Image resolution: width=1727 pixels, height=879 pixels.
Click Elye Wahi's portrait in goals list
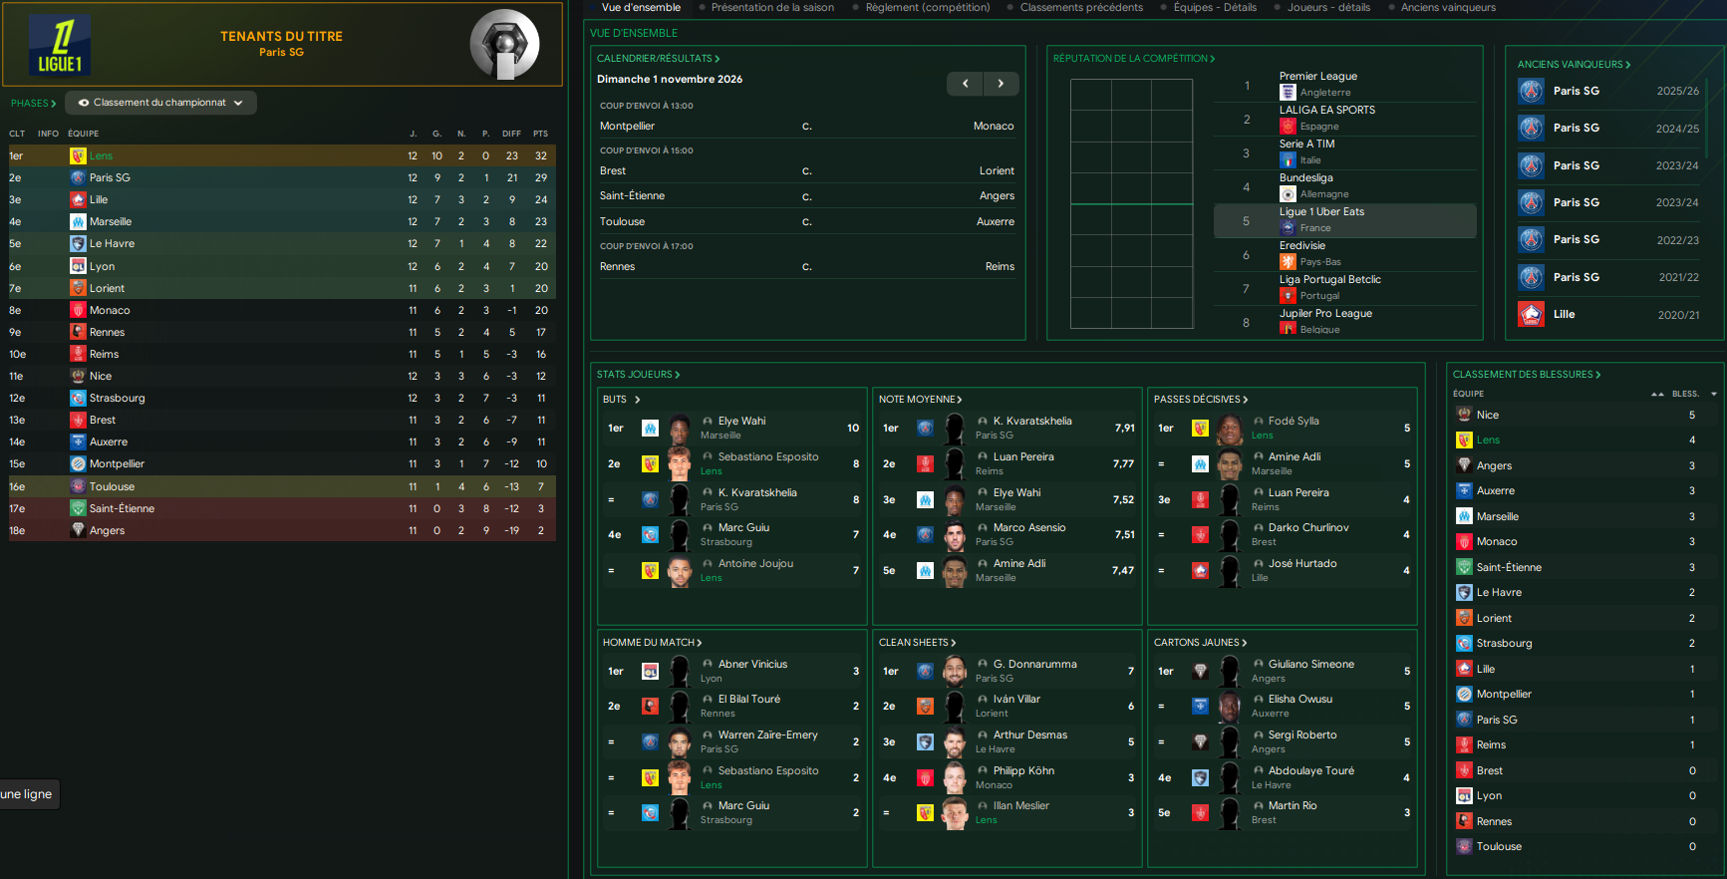[680, 429]
